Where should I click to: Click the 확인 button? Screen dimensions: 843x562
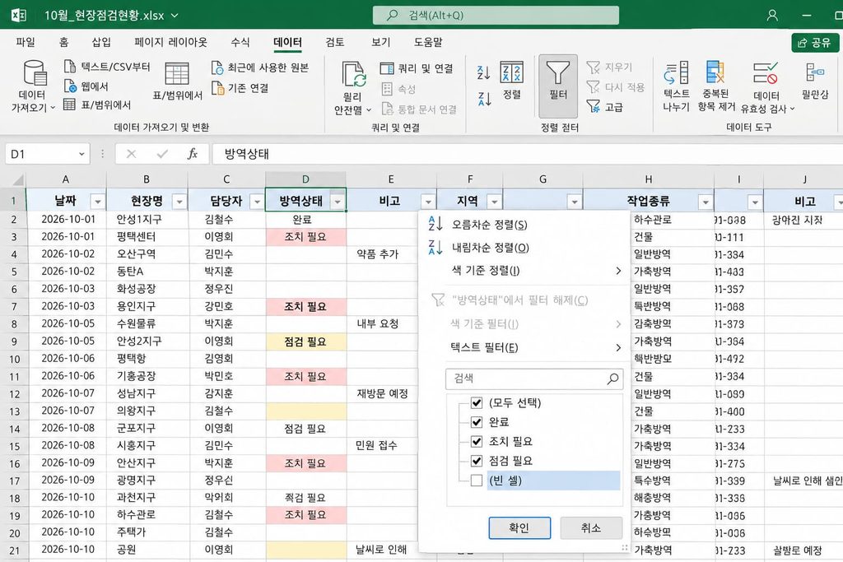pos(519,528)
